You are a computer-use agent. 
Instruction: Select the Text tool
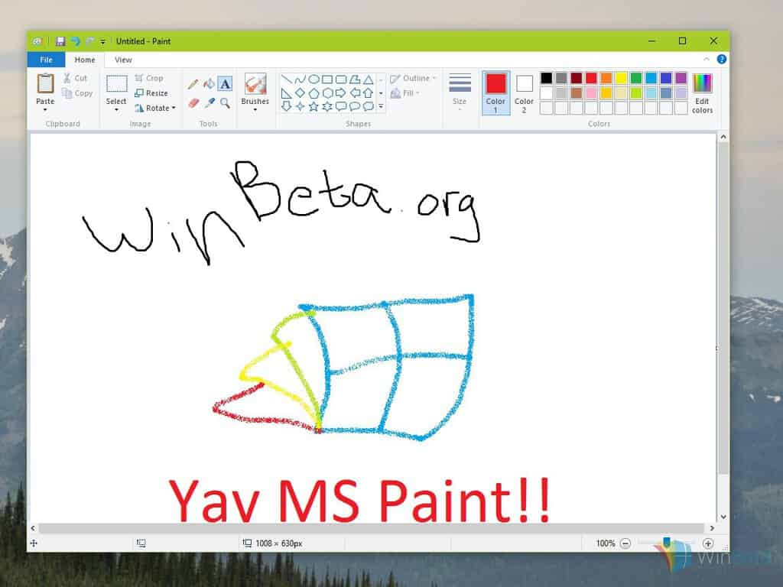[226, 84]
